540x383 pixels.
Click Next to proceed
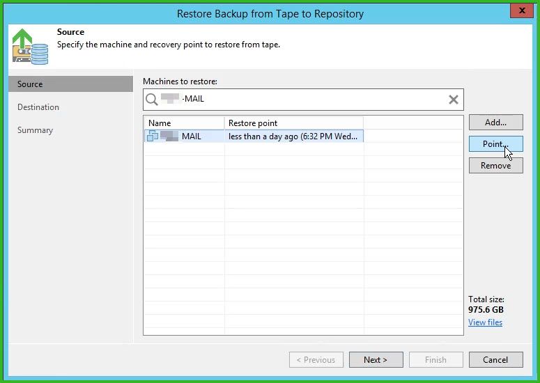coord(376,360)
